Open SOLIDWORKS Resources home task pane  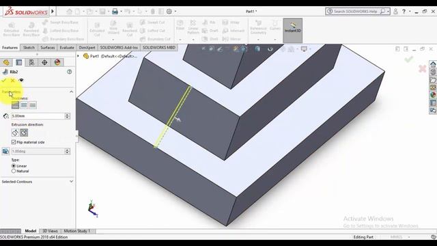(x=433, y=64)
